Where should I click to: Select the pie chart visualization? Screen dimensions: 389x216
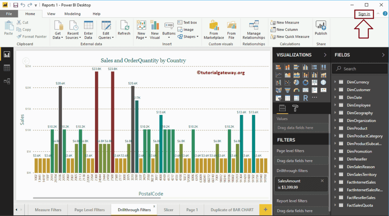296,83
